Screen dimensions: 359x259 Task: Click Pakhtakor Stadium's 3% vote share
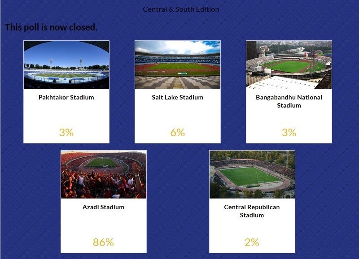(66, 133)
